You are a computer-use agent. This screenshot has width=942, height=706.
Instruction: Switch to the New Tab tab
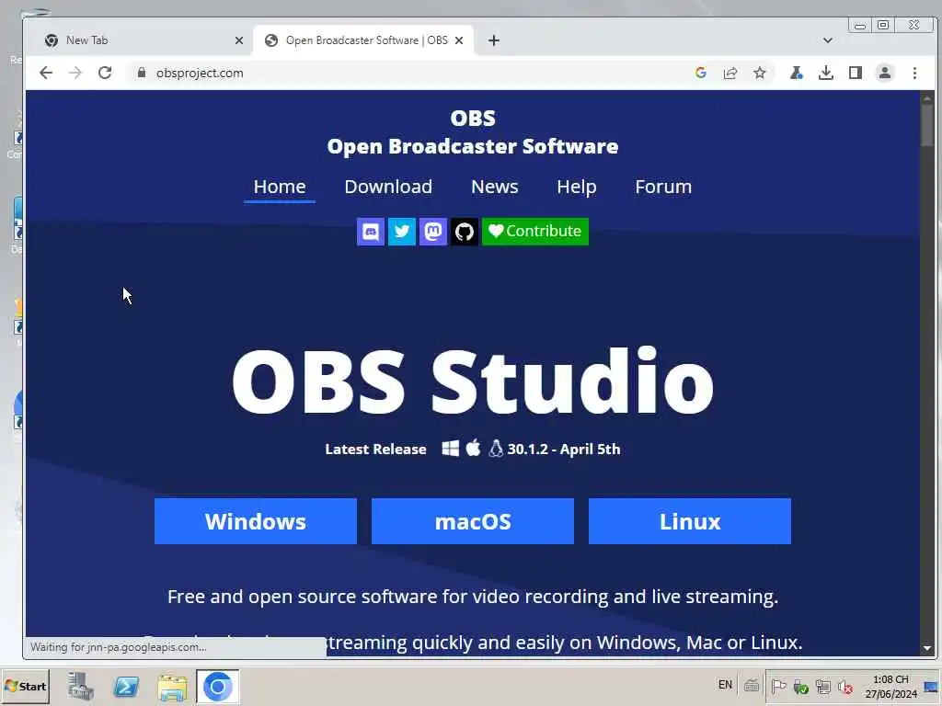(x=142, y=40)
